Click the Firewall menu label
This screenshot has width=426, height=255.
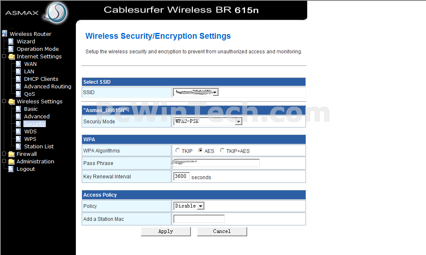click(x=27, y=154)
